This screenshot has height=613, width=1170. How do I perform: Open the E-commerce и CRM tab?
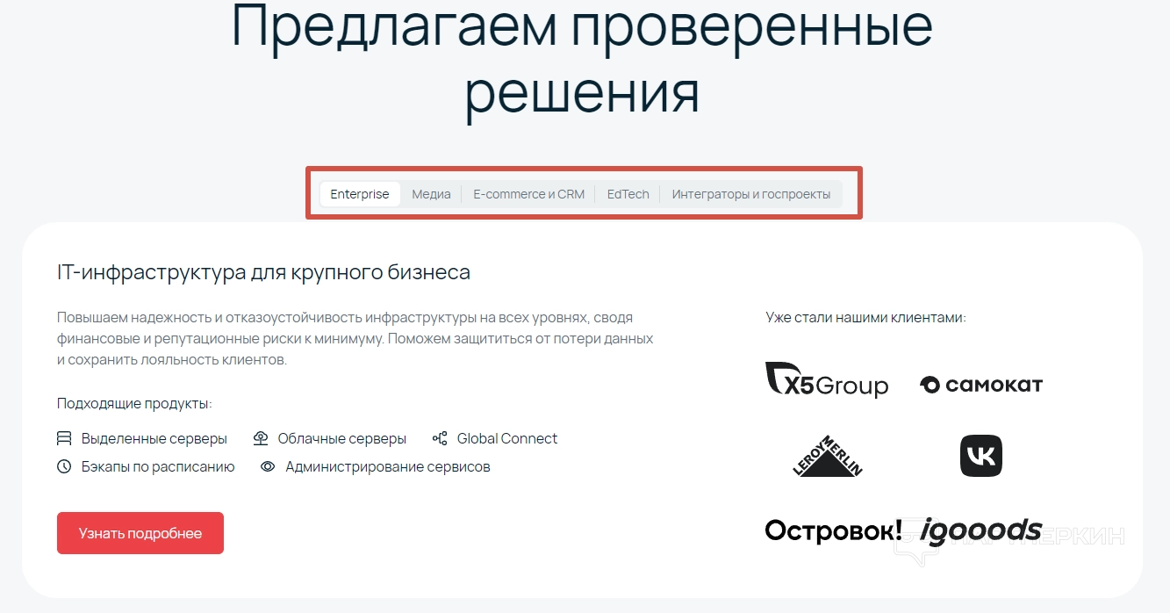coord(528,194)
